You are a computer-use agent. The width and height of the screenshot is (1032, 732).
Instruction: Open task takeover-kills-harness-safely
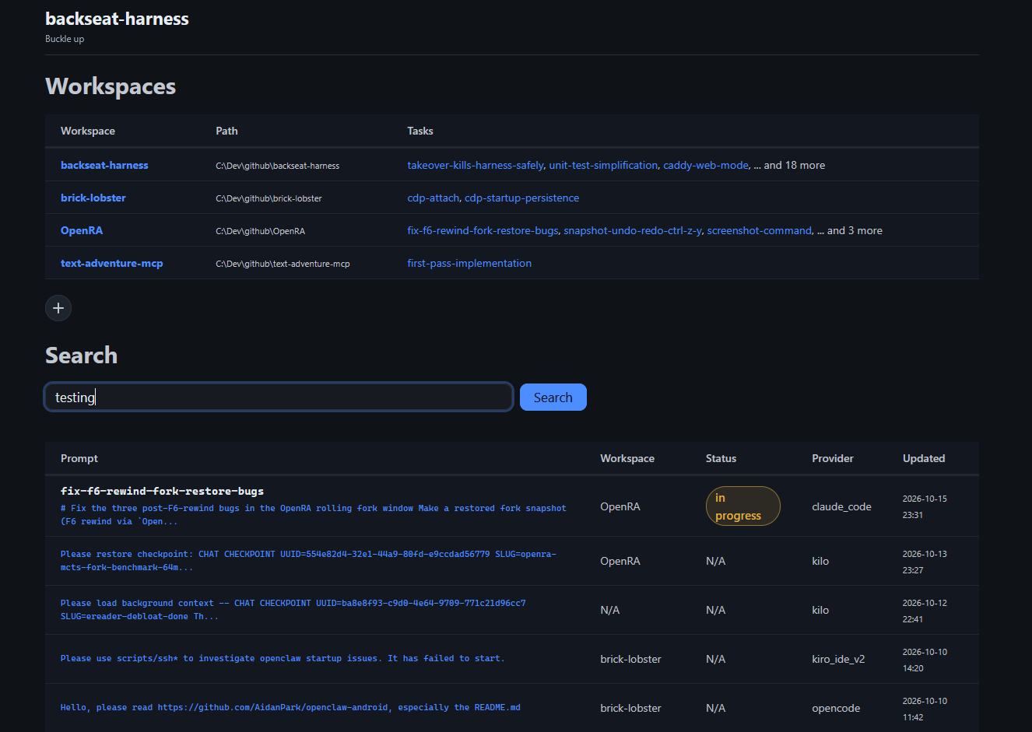pyautogui.click(x=475, y=165)
